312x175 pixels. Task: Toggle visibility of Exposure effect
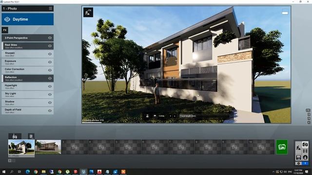50,62
